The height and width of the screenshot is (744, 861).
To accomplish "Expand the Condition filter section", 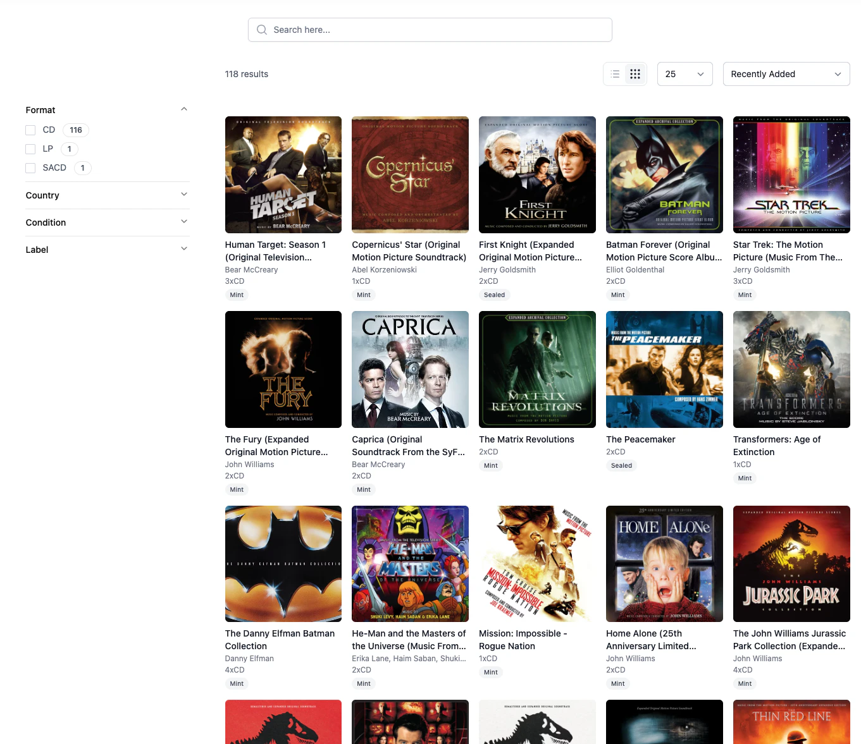I will click(x=184, y=222).
